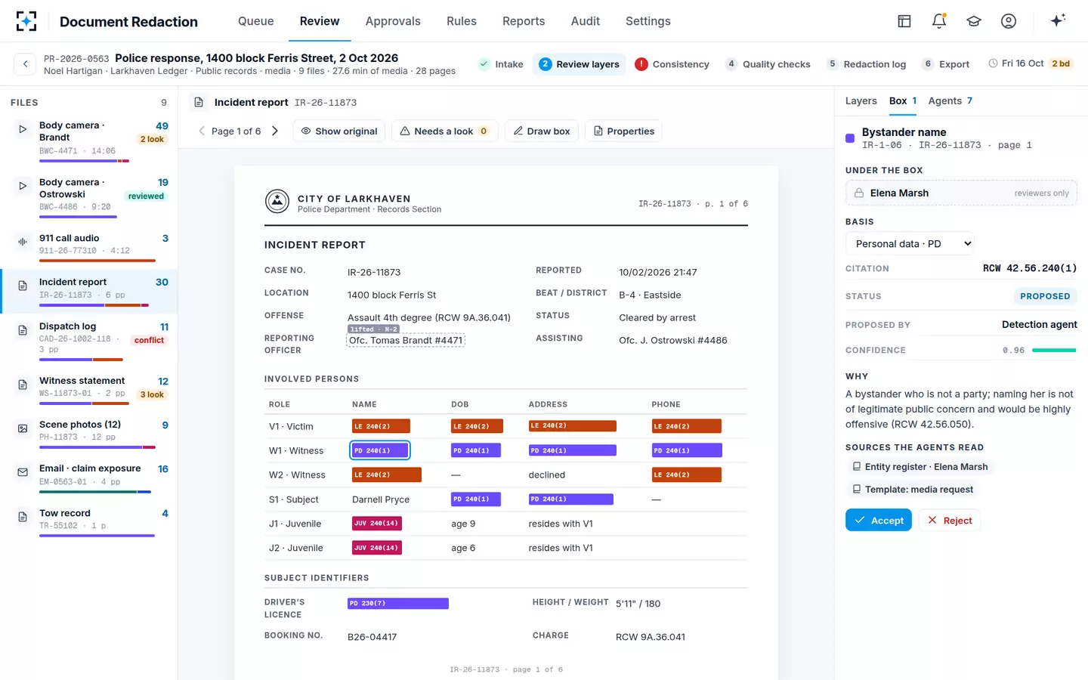Image resolution: width=1088 pixels, height=680 pixels.
Task: Go to the next page chevron
Action: pyautogui.click(x=275, y=131)
